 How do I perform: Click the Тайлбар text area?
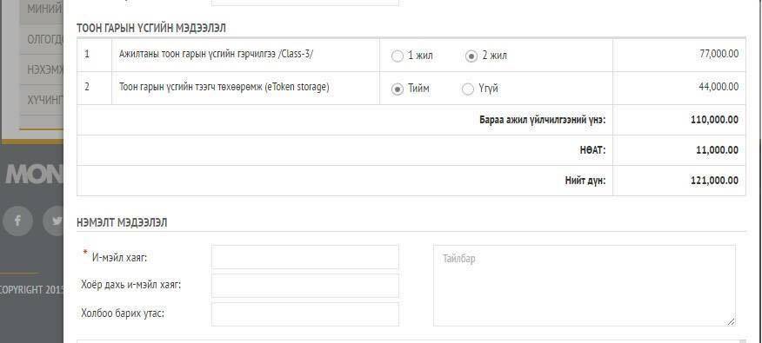(585, 286)
